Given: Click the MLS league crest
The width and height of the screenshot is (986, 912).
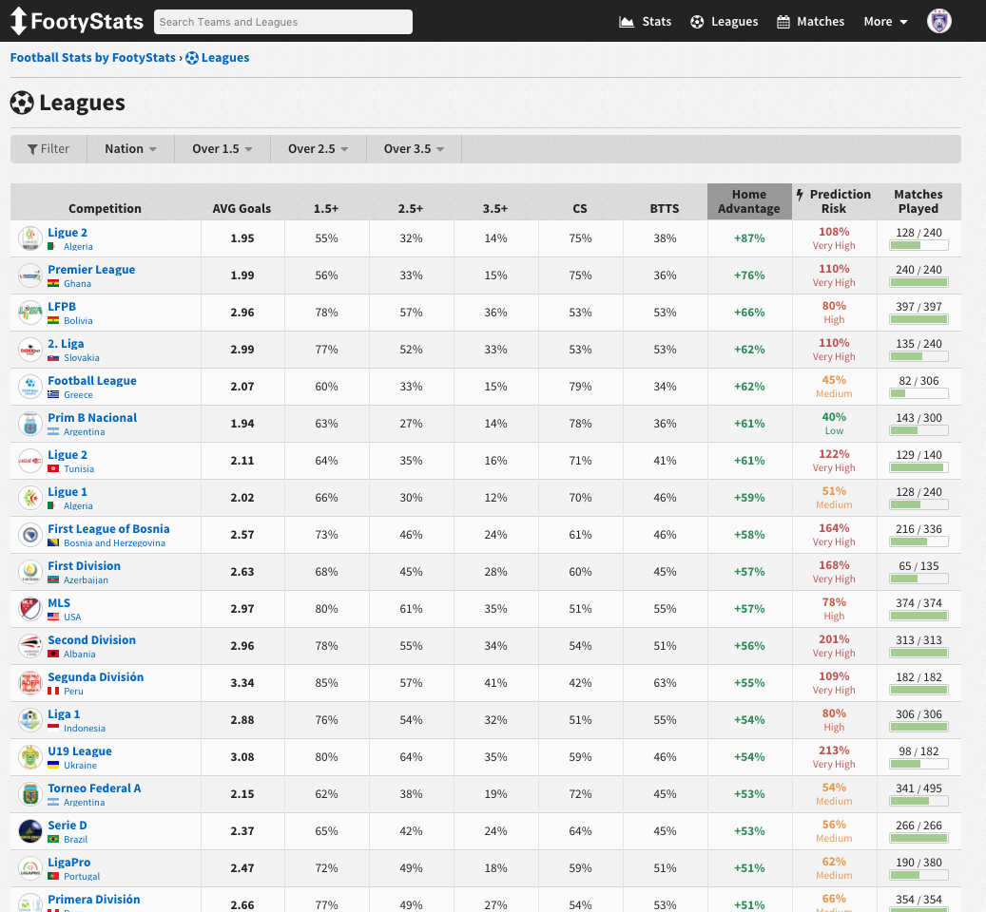Looking at the screenshot, I should pos(29,608).
